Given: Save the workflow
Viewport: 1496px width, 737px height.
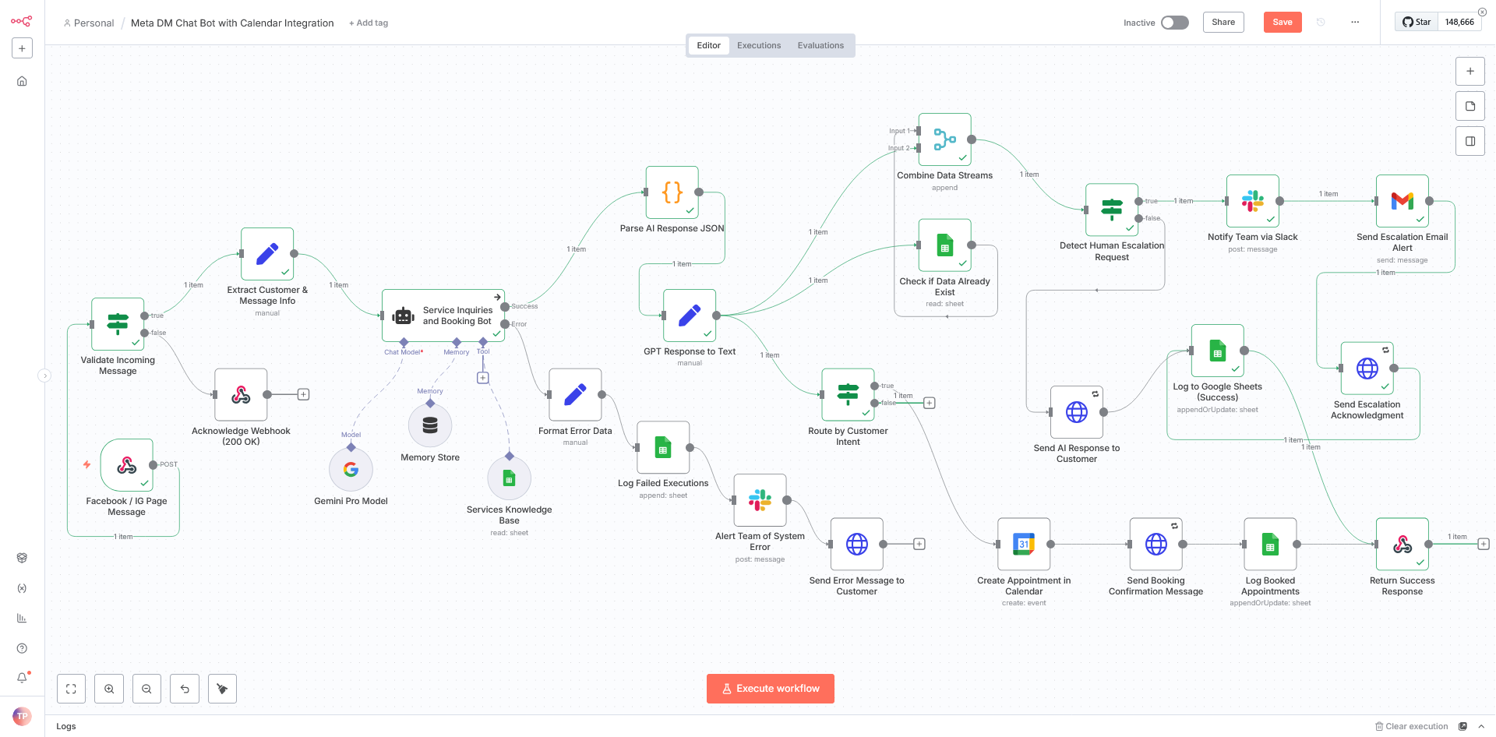Looking at the screenshot, I should [x=1282, y=23].
